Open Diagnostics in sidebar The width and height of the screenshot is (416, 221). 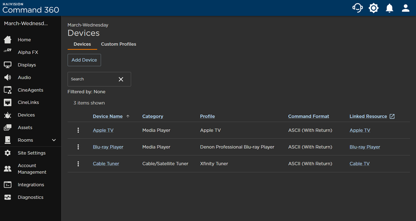pos(31,197)
